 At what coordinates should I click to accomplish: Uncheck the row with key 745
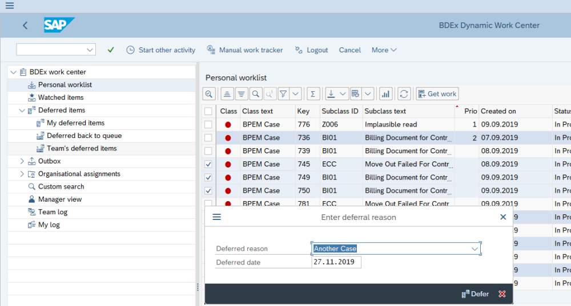click(208, 164)
